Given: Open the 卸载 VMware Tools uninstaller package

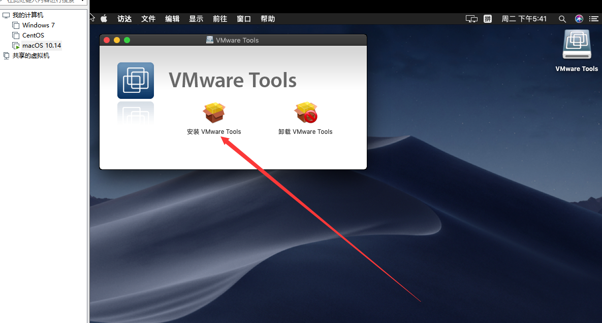Looking at the screenshot, I should pos(306,113).
